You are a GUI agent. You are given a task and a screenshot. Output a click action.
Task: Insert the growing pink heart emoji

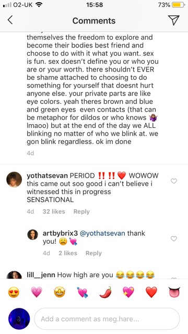(37, 292)
